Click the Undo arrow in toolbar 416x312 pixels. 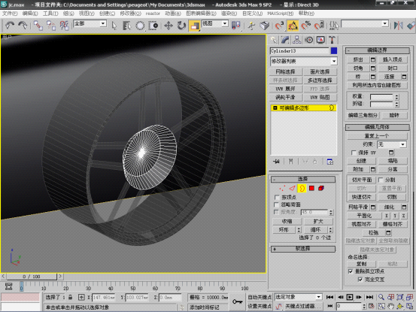click(x=10, y=26)
